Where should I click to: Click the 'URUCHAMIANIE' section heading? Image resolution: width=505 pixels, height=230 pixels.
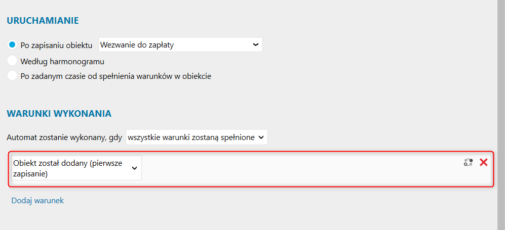[43, 21]
